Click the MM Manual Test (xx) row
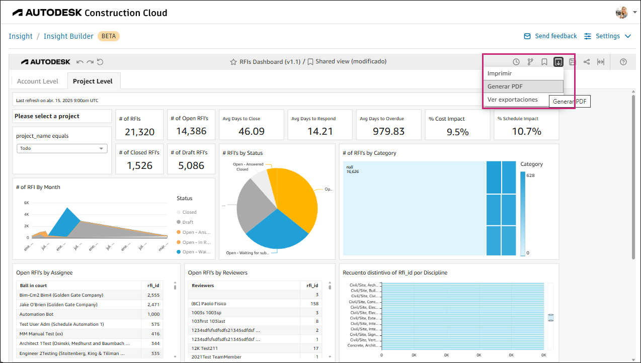 click(x=90, y=333)
